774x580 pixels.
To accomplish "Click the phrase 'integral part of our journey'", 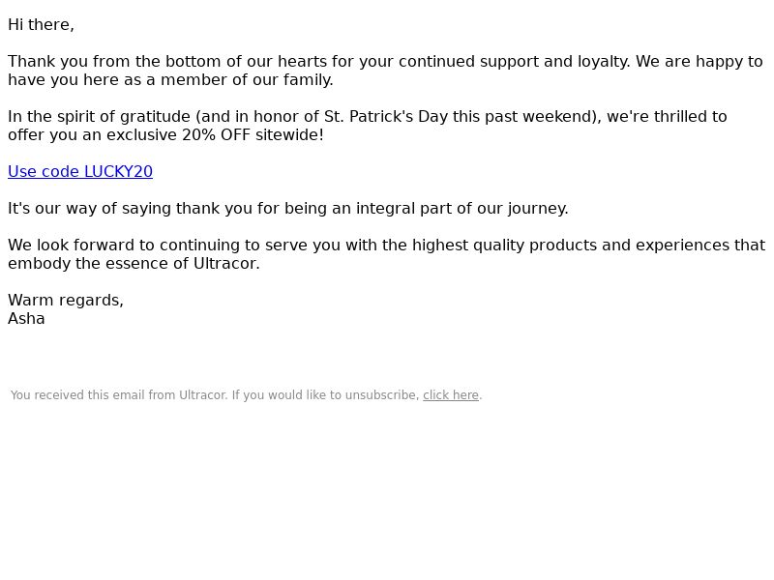I will point(462,209).
